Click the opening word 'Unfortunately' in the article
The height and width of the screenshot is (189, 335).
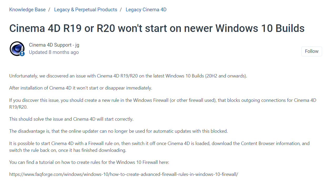point(24,76)
